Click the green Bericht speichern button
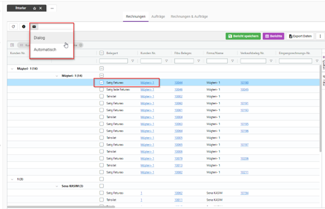Image resolution: width=325 pixels, height=209 pixels. 243,36
